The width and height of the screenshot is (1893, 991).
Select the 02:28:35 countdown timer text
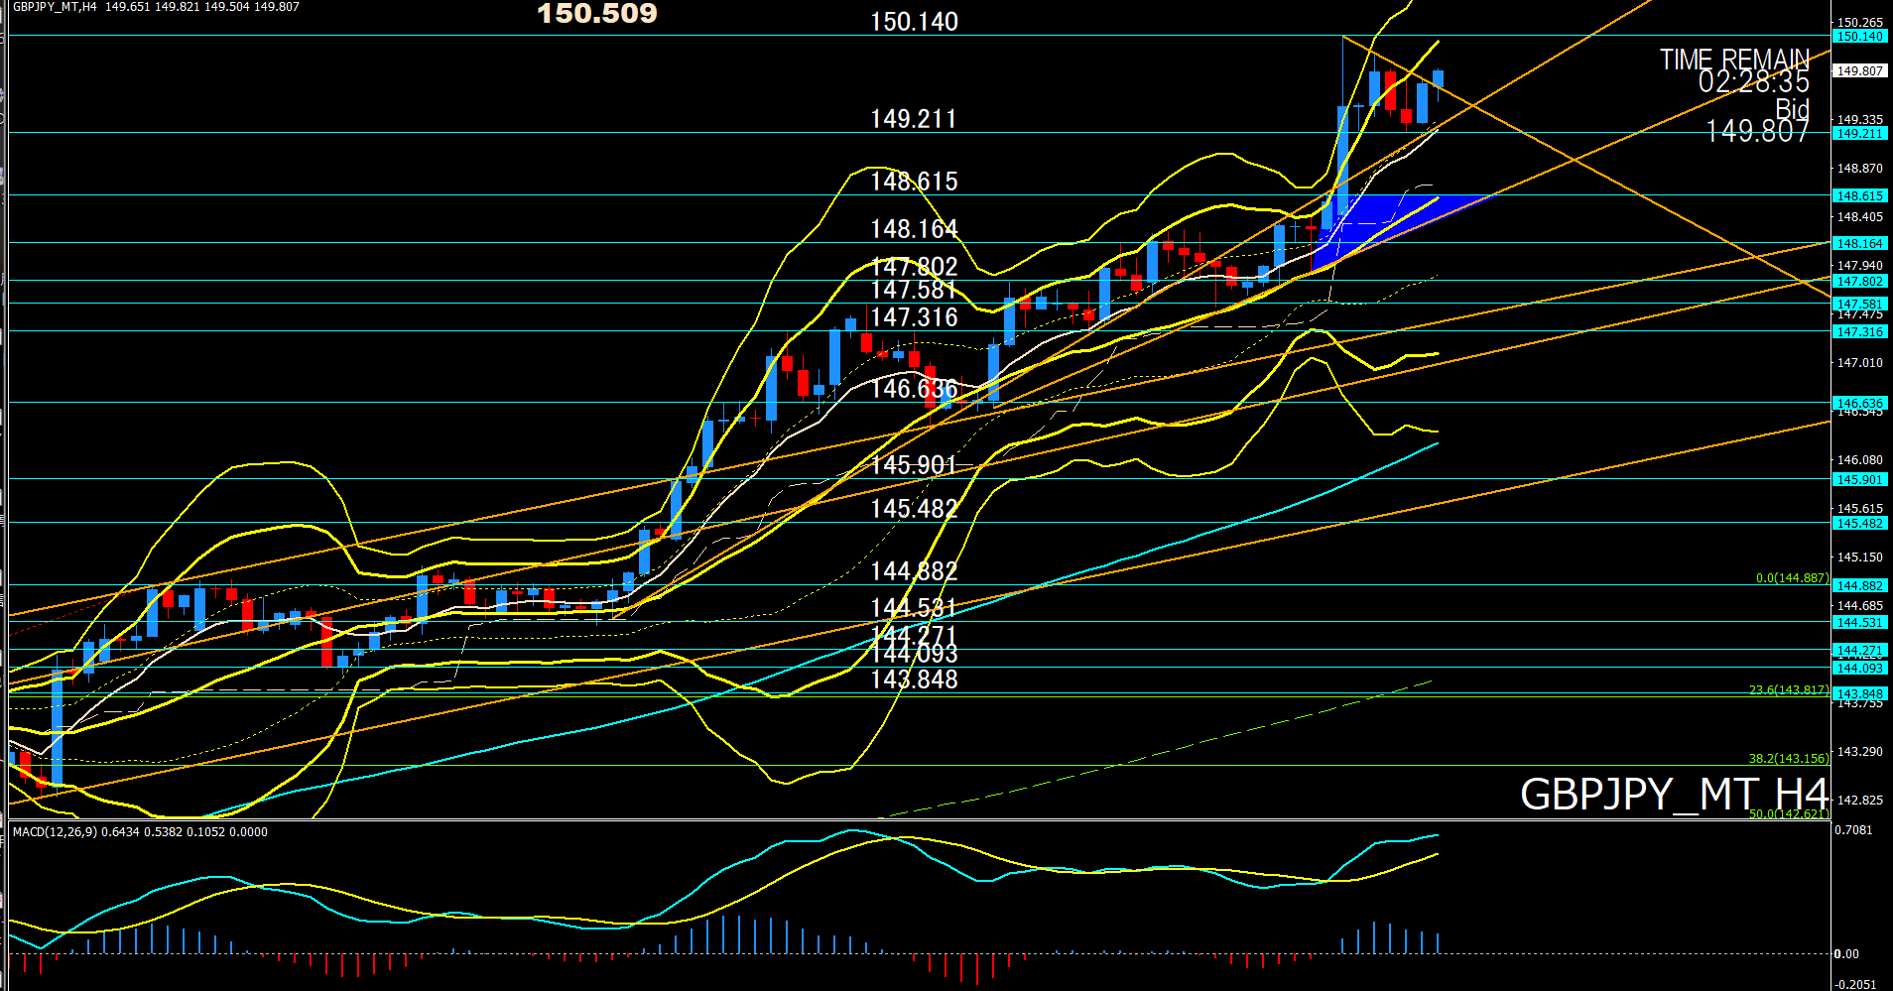click(x=1753, y=82)
